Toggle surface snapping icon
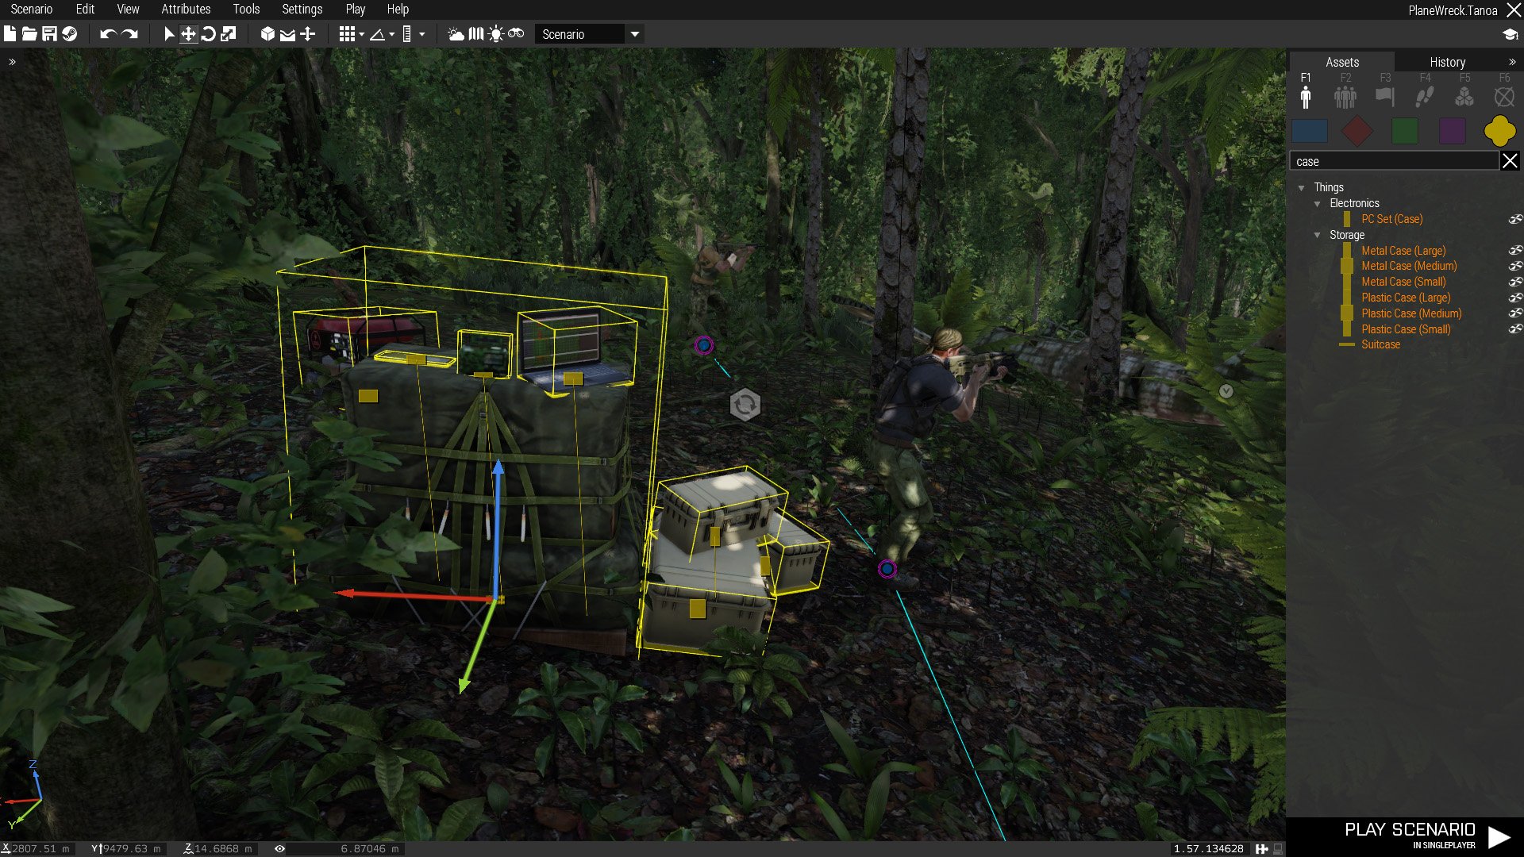 click(x=287, y=34)
